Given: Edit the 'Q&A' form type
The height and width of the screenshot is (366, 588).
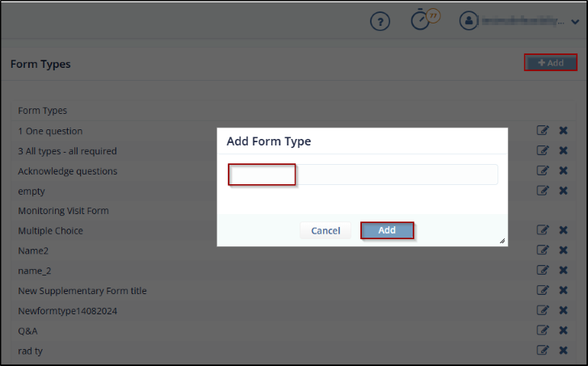Looking at the screenshot, I should coord(543,330).
